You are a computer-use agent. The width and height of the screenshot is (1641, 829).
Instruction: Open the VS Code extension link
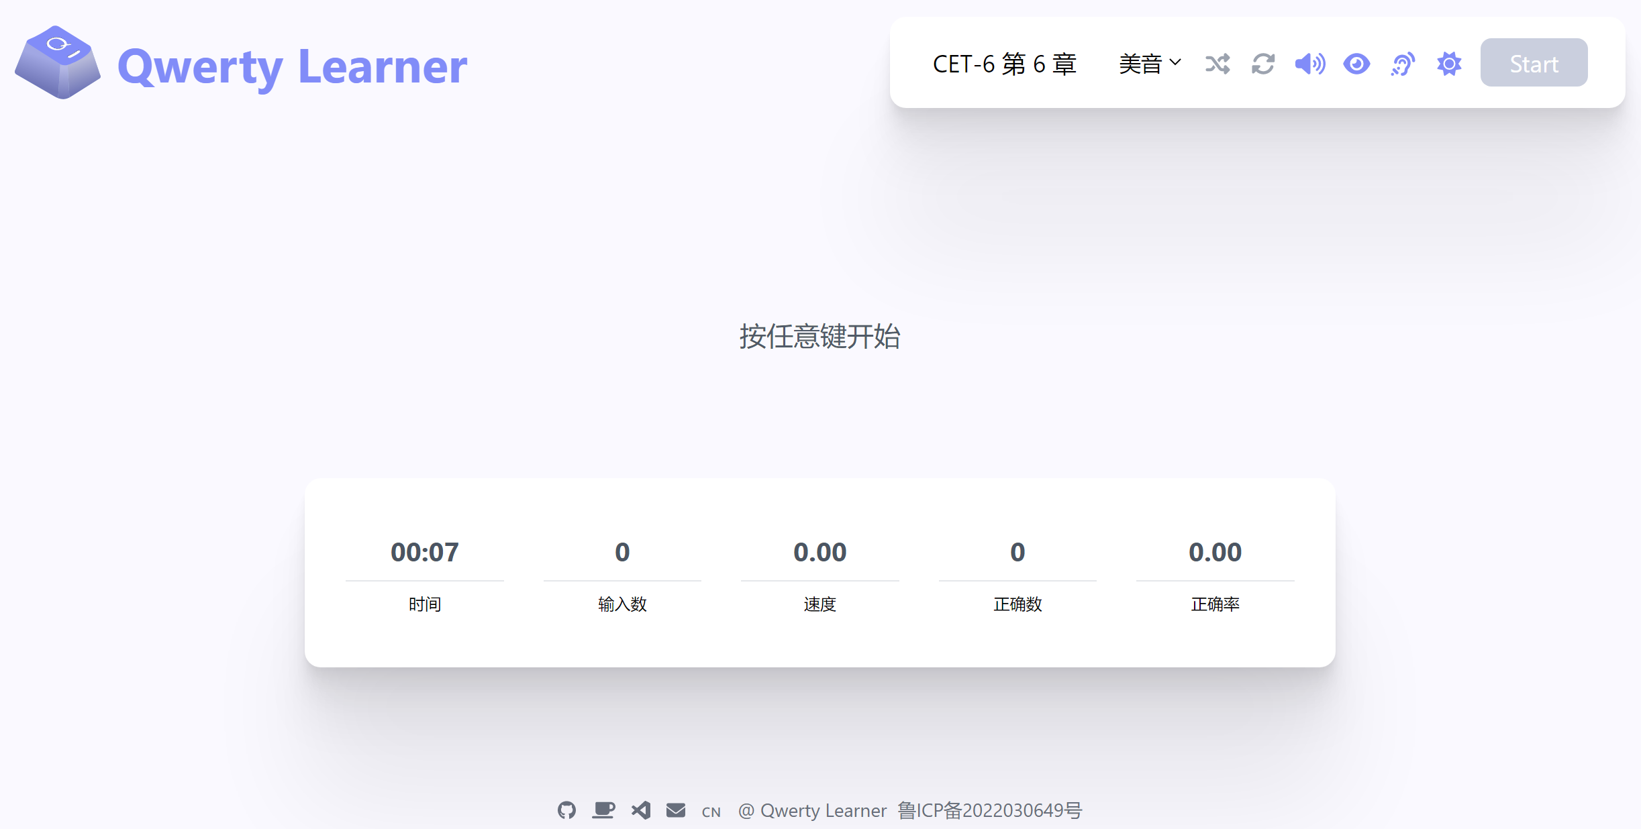[x=640, y=810]
